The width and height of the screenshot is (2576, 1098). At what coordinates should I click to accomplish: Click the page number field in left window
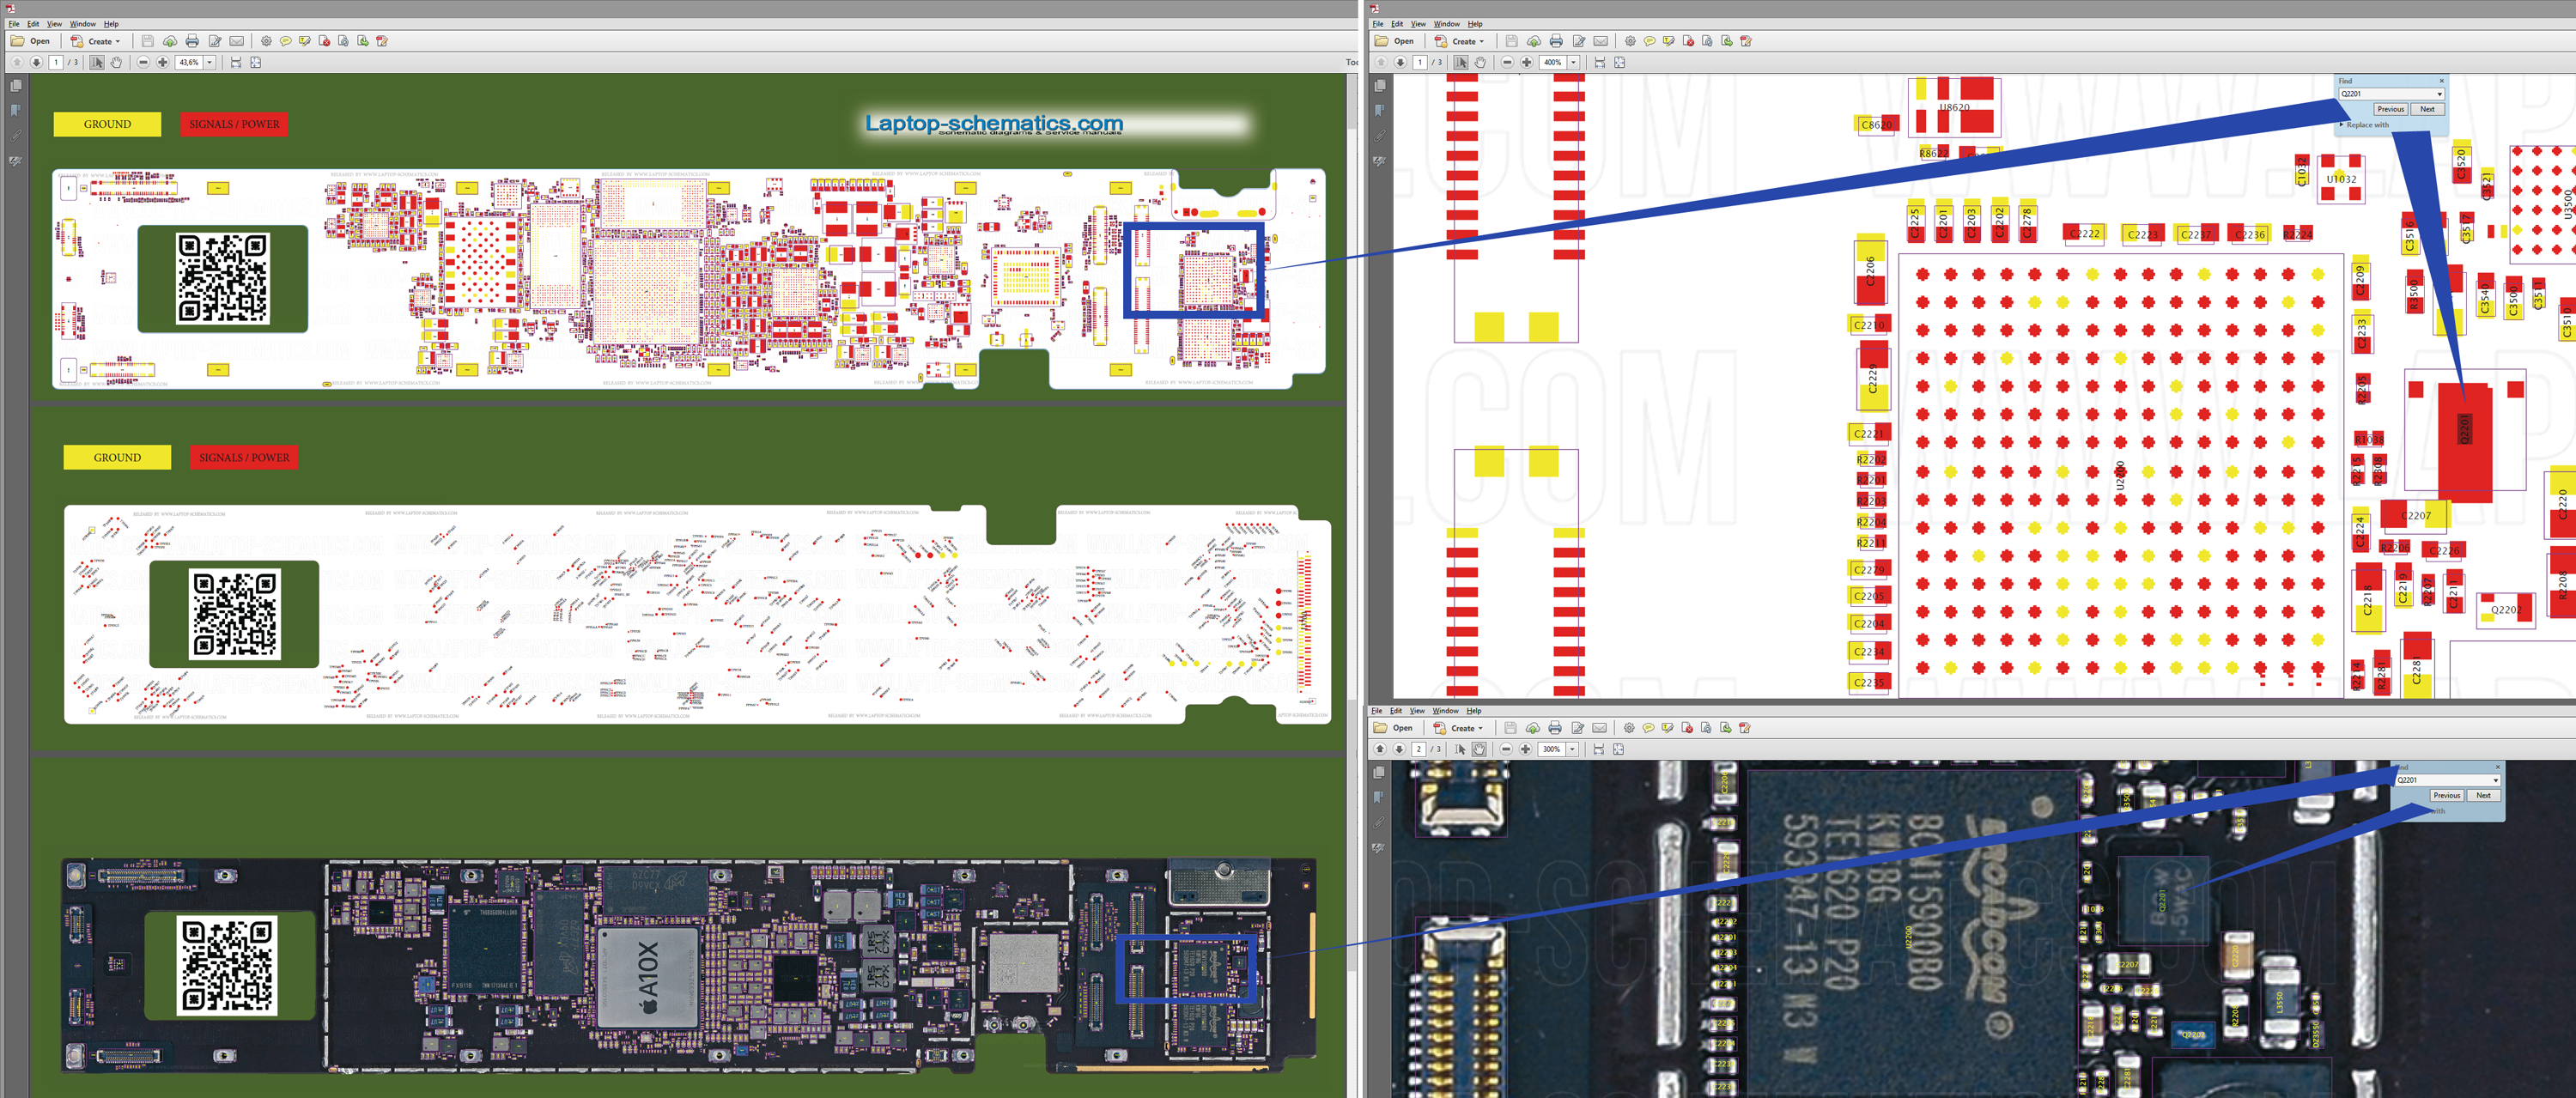[56, 62]
